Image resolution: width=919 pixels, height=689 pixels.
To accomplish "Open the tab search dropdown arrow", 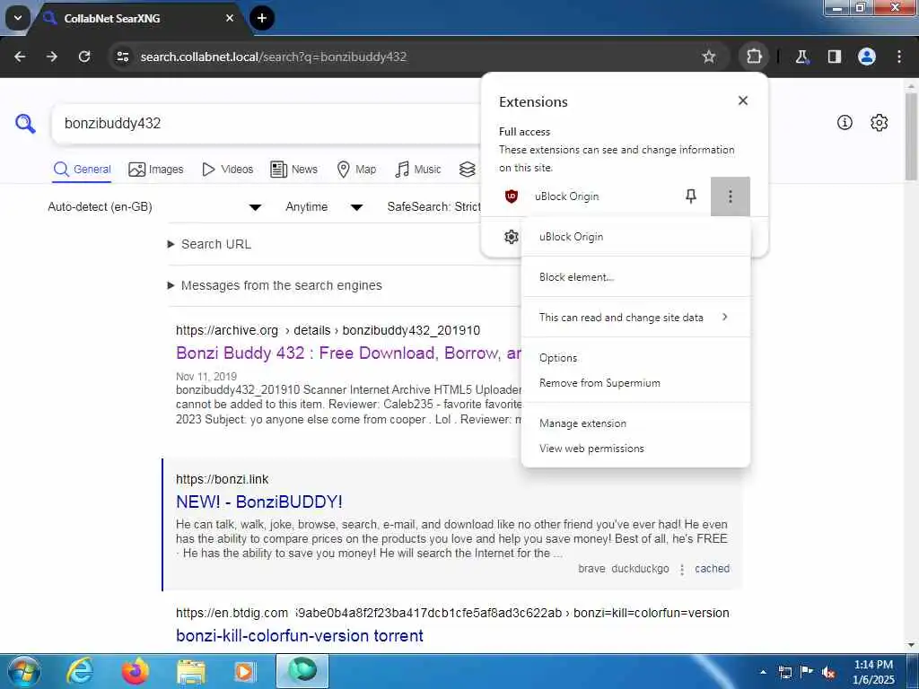I will [18, 18].
